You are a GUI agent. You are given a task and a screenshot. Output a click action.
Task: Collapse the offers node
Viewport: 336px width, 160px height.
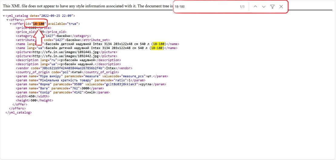[7, 20]
